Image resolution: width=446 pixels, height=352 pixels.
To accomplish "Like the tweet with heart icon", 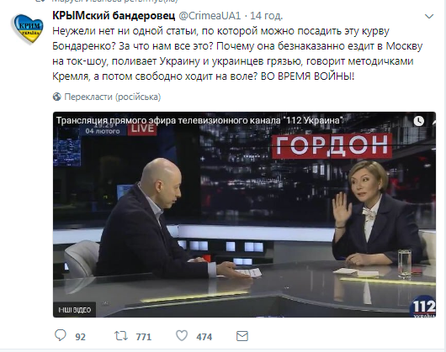I will point(182,336).
